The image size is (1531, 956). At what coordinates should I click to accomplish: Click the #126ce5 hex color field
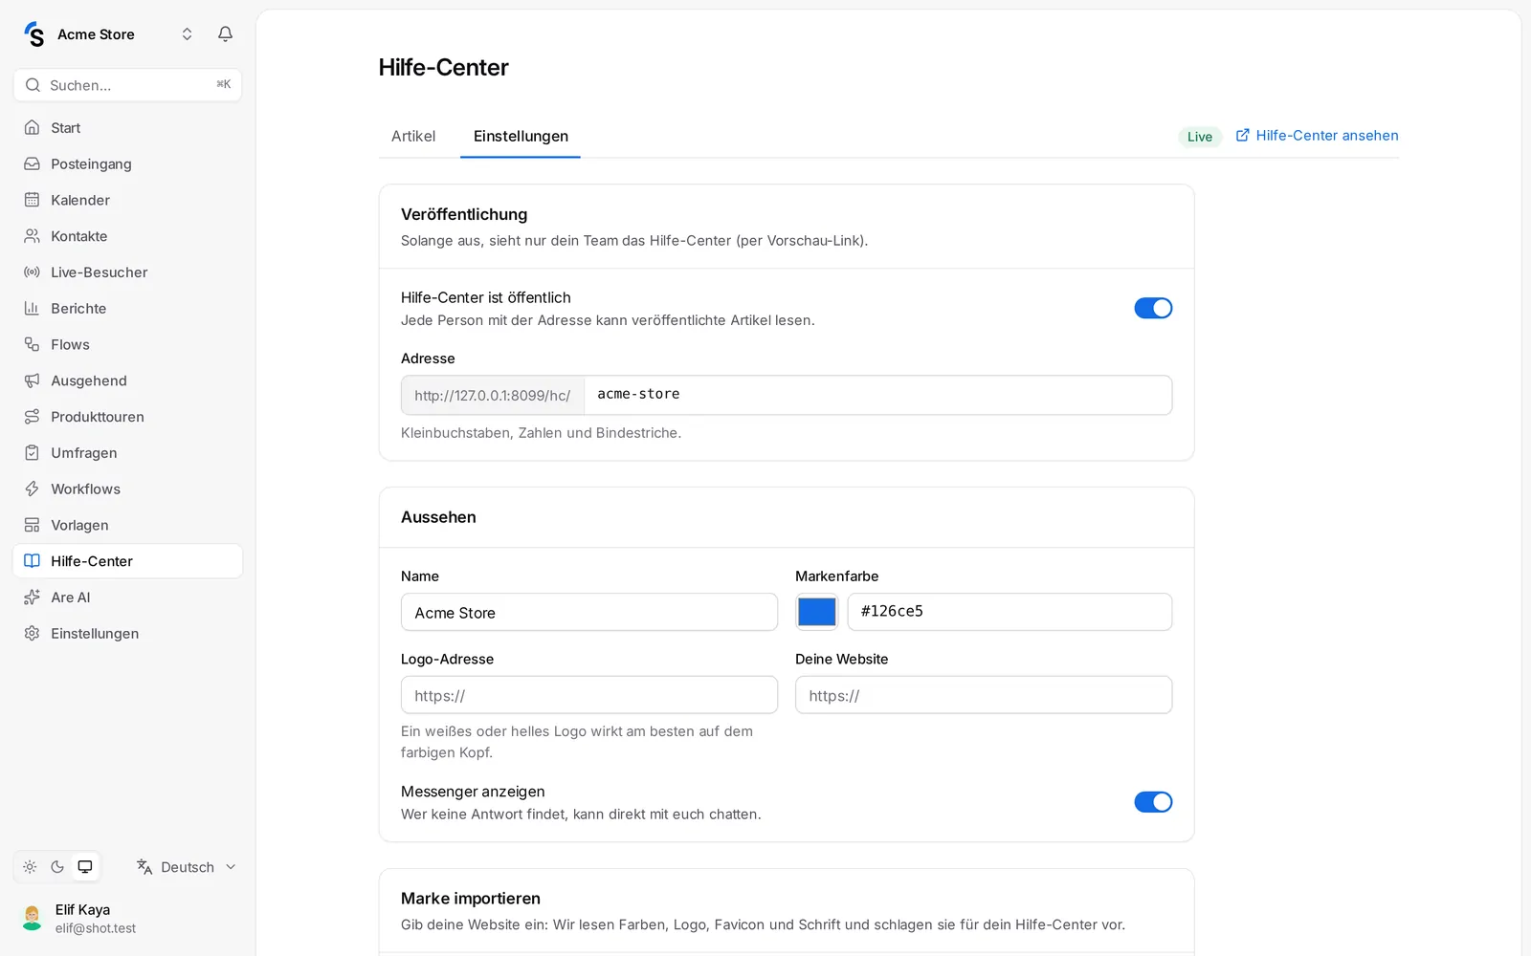pos(1010,612)
